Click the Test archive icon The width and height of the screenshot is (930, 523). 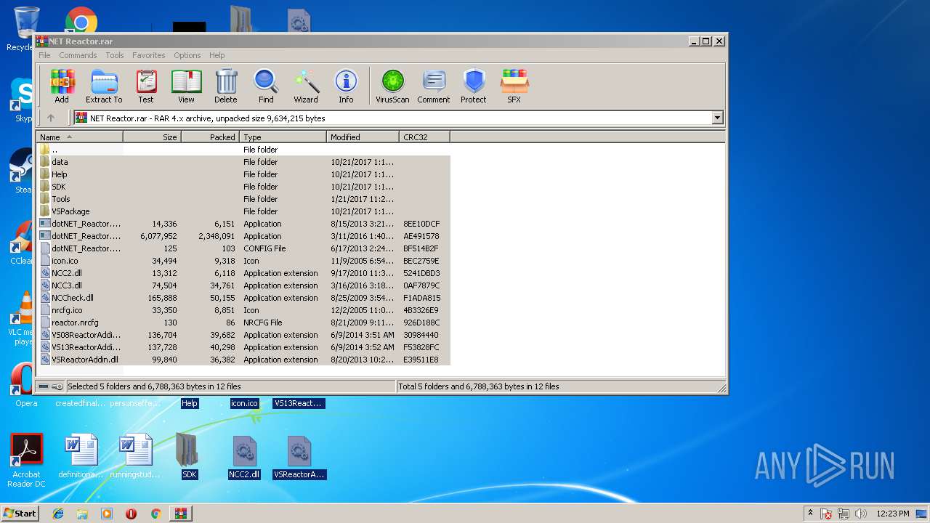[146, 86]
